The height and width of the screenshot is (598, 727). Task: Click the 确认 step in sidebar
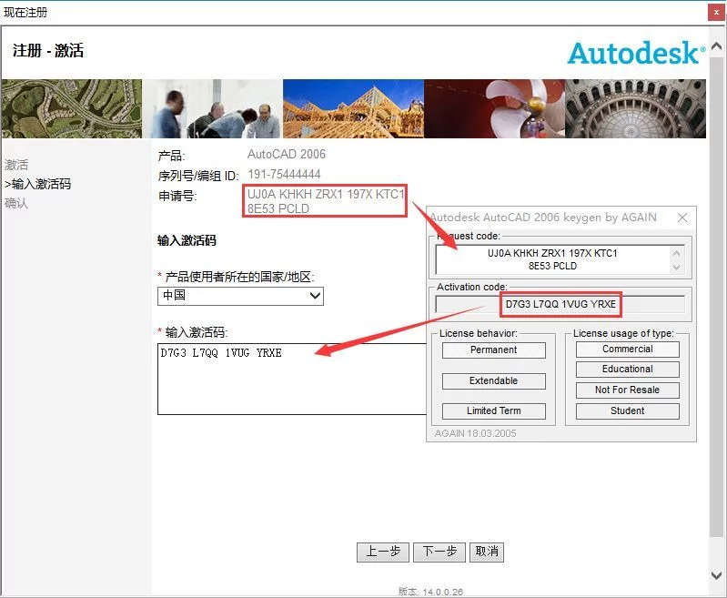pyautogui.click(x=16, y=203)
